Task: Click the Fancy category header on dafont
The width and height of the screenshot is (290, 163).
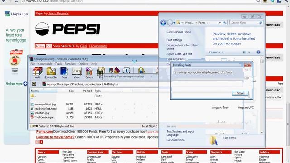Action: tap(48, 152)
